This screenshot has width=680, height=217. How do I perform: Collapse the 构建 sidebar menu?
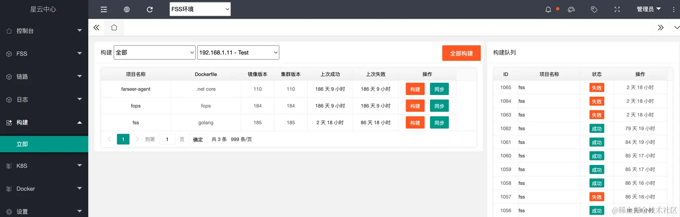[80, 122]
